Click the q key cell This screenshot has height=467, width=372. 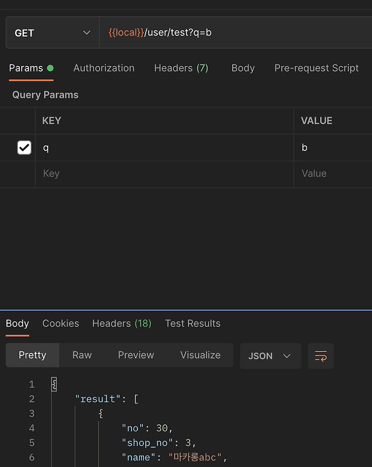point(164,148)
